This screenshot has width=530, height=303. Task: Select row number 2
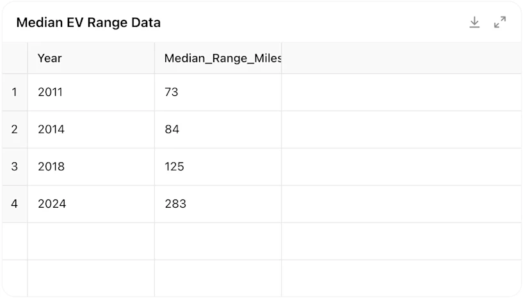coord(15,129)
